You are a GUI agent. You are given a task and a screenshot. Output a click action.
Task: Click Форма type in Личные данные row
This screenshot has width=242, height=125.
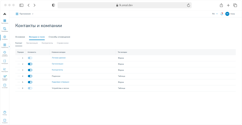(121, 58)
